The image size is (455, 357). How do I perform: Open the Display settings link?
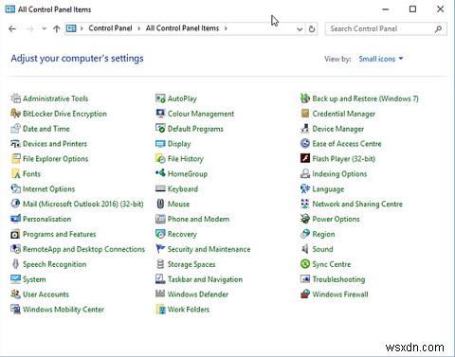click(179, 144)
